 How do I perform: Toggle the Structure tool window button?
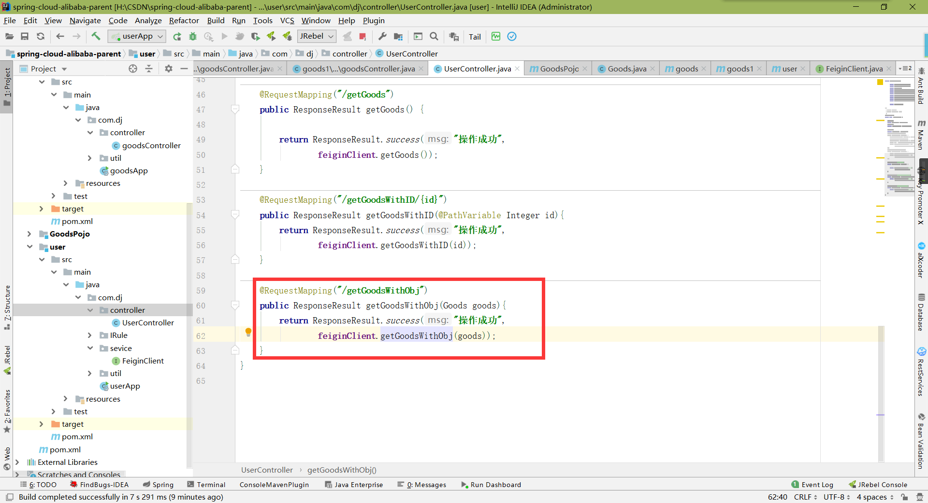7,307
